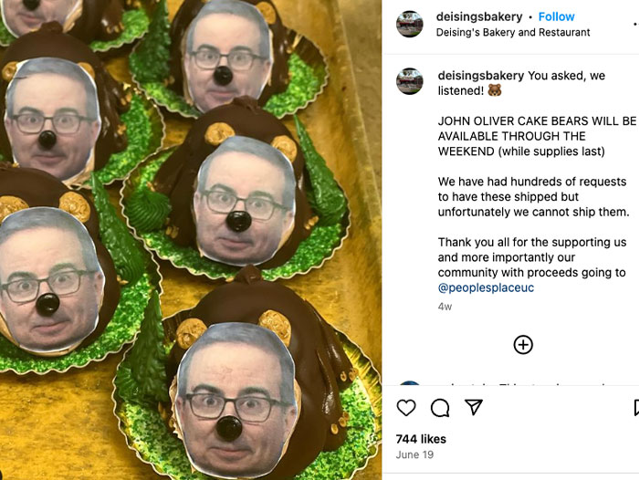Share the post using the paper plane icon
639x480 pixels.
[x=474, y=408]
